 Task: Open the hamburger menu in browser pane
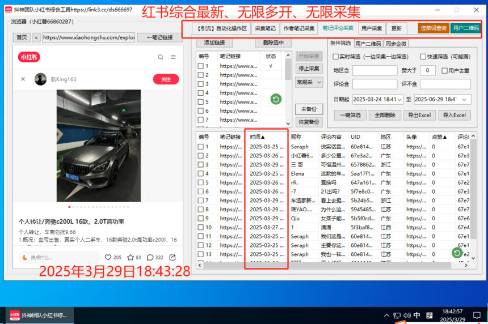pyautogui.click(x=173, y=57)
